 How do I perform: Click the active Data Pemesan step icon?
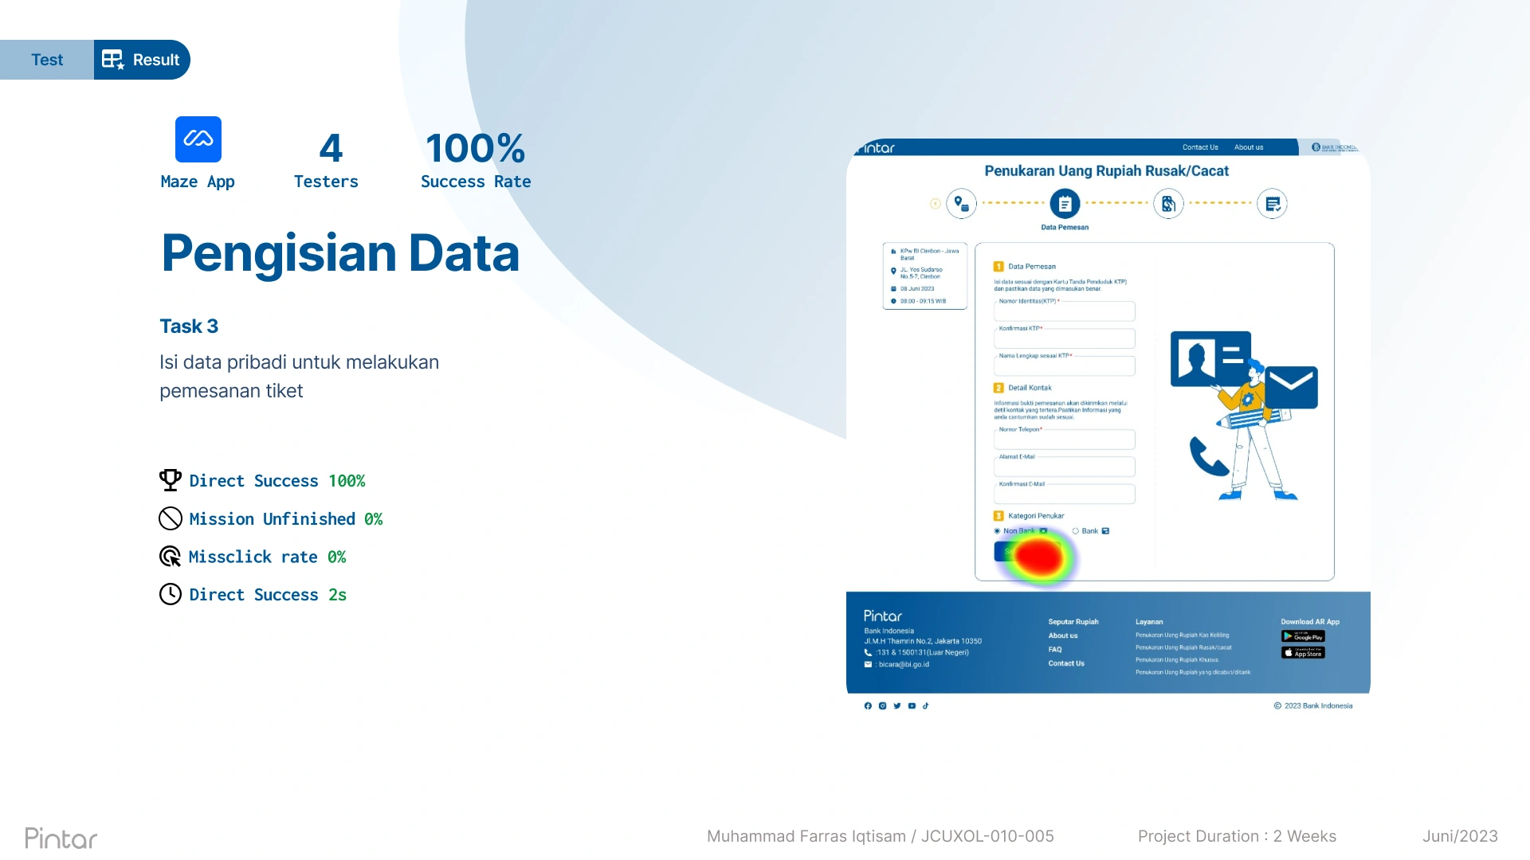coord(1065,204)
